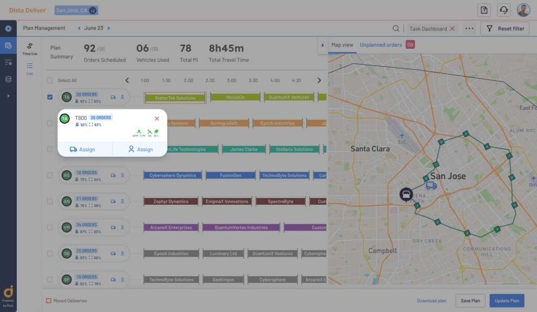Assign a vehicle in T800 popup
537x312 pixels.
[82, 150]
